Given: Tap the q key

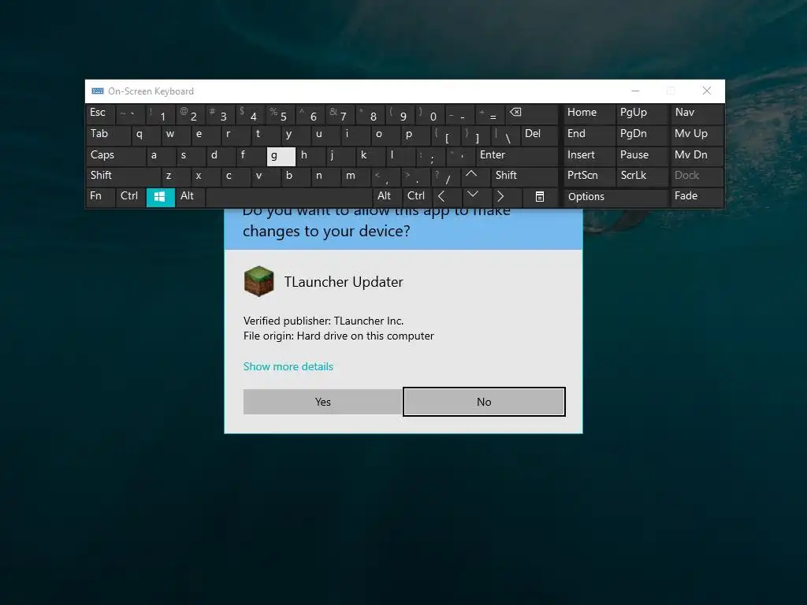Looking at the screenshot, I should (146, 135).
